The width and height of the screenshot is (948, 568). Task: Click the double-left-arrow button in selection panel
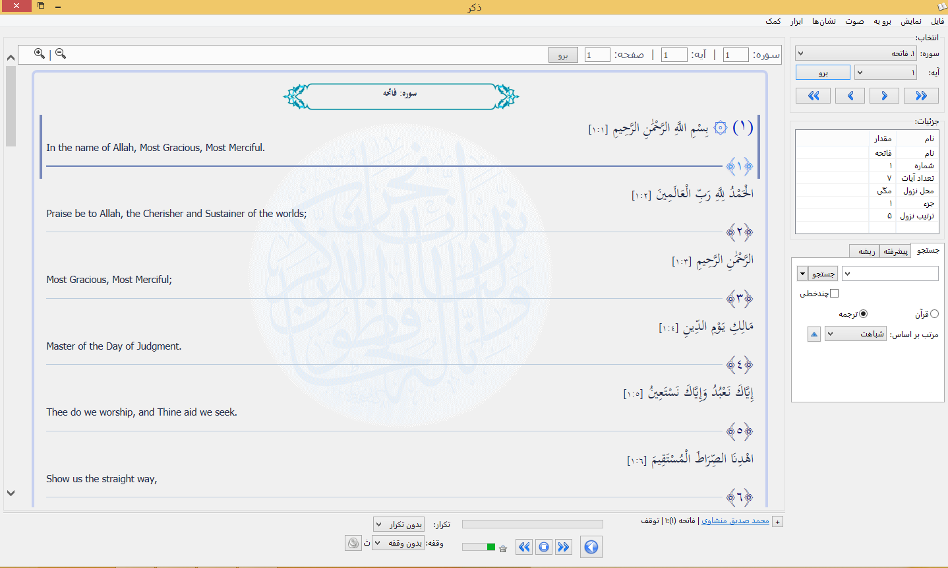813,96
